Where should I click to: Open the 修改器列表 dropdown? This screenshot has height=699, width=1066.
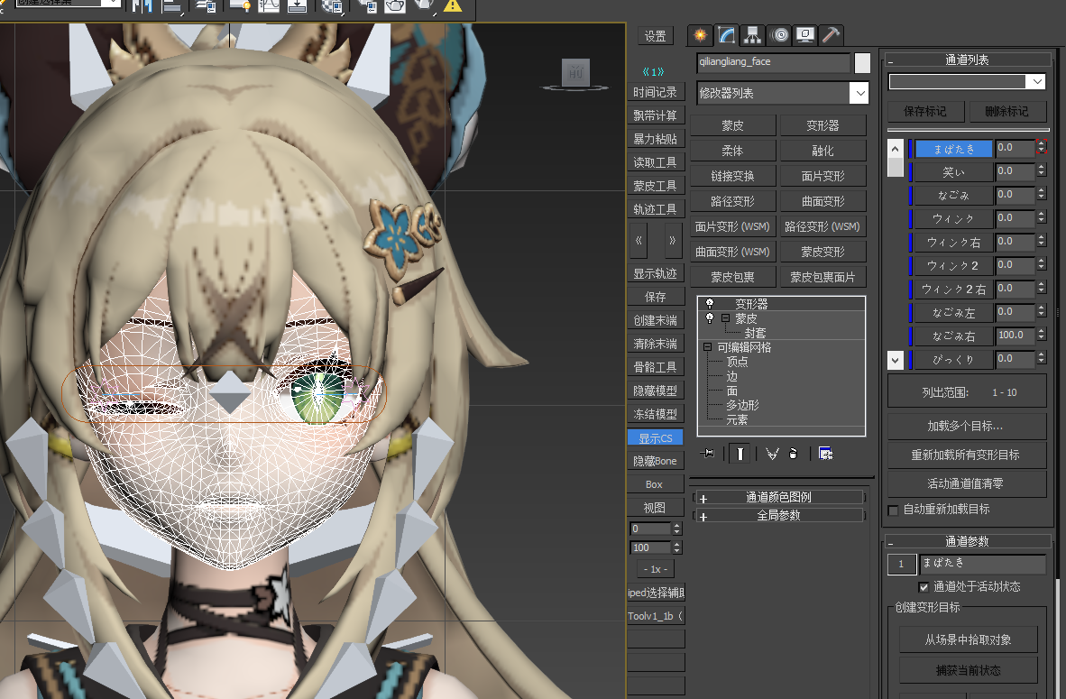[859, 93]
